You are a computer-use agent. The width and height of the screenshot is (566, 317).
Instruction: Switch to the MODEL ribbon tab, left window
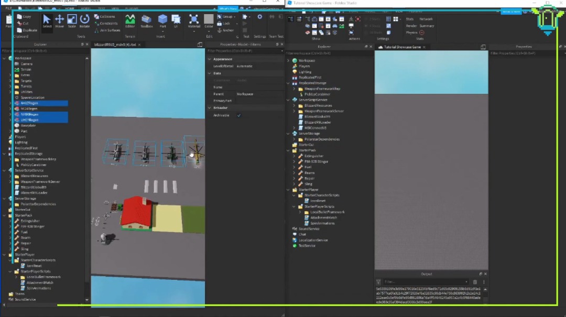click(x=86, y=8)
